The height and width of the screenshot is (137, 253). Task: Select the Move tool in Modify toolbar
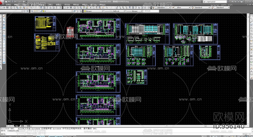pos(4,30)
